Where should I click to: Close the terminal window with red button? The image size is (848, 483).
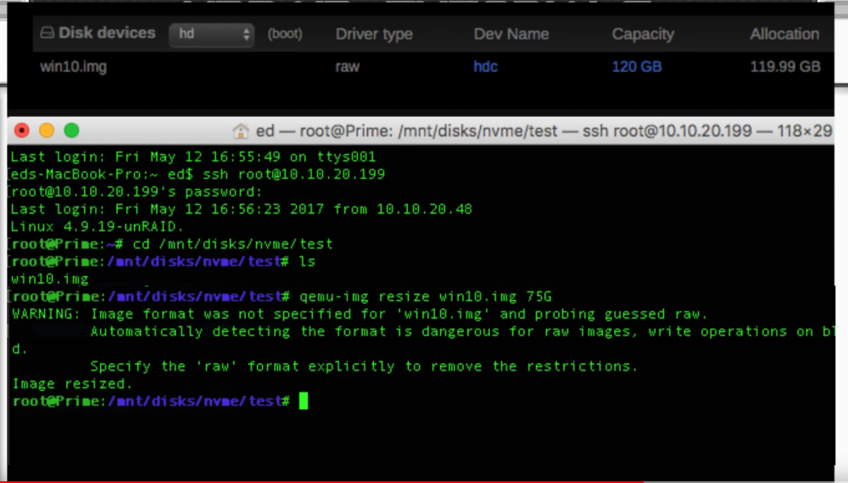(x=22, y=130)
